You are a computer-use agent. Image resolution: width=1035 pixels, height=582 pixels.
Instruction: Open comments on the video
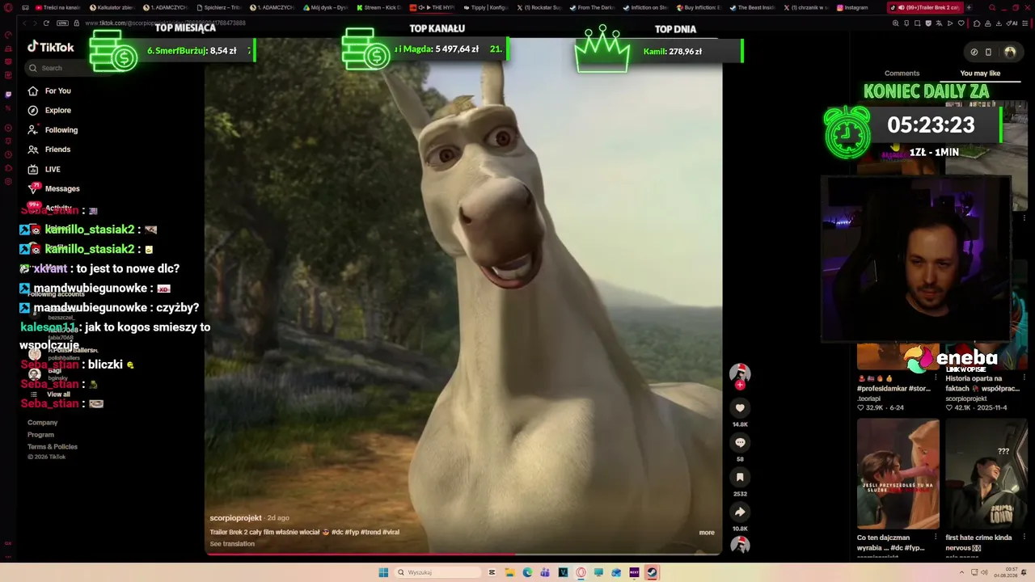(740, 443)
